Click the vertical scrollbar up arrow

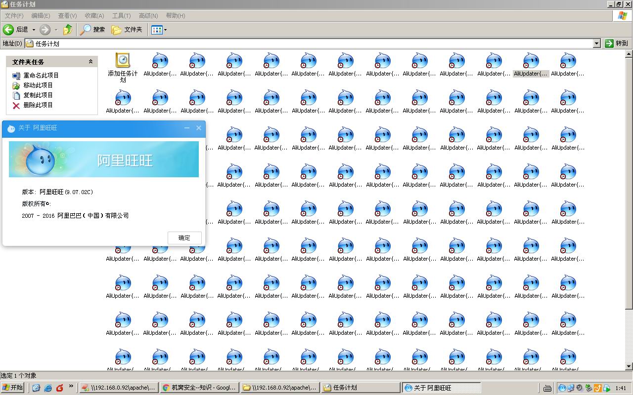[x=629, y=54]
